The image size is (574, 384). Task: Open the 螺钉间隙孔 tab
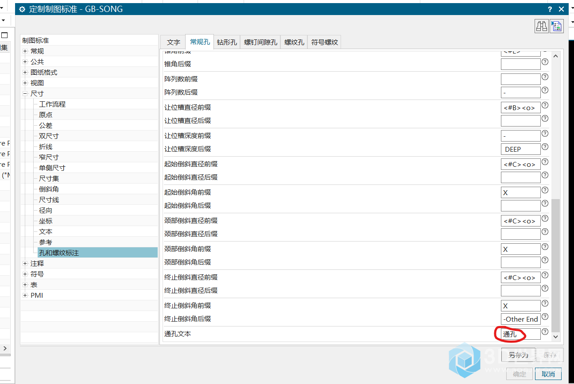260,42
